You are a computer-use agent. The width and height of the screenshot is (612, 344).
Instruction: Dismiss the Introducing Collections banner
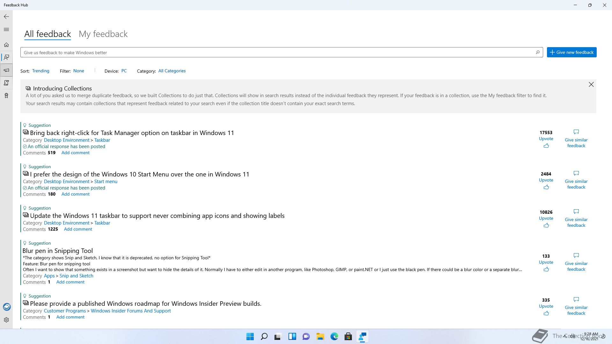coord(591,84)
